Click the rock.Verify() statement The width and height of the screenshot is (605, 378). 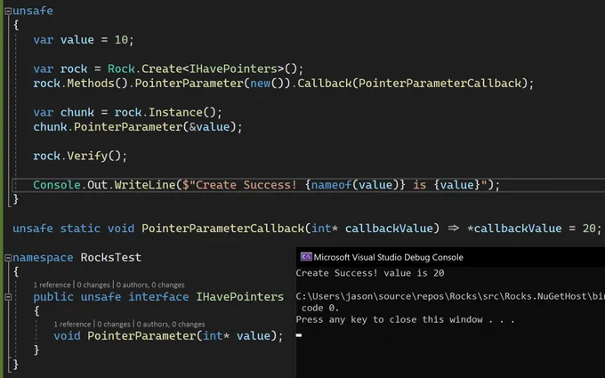80,156
